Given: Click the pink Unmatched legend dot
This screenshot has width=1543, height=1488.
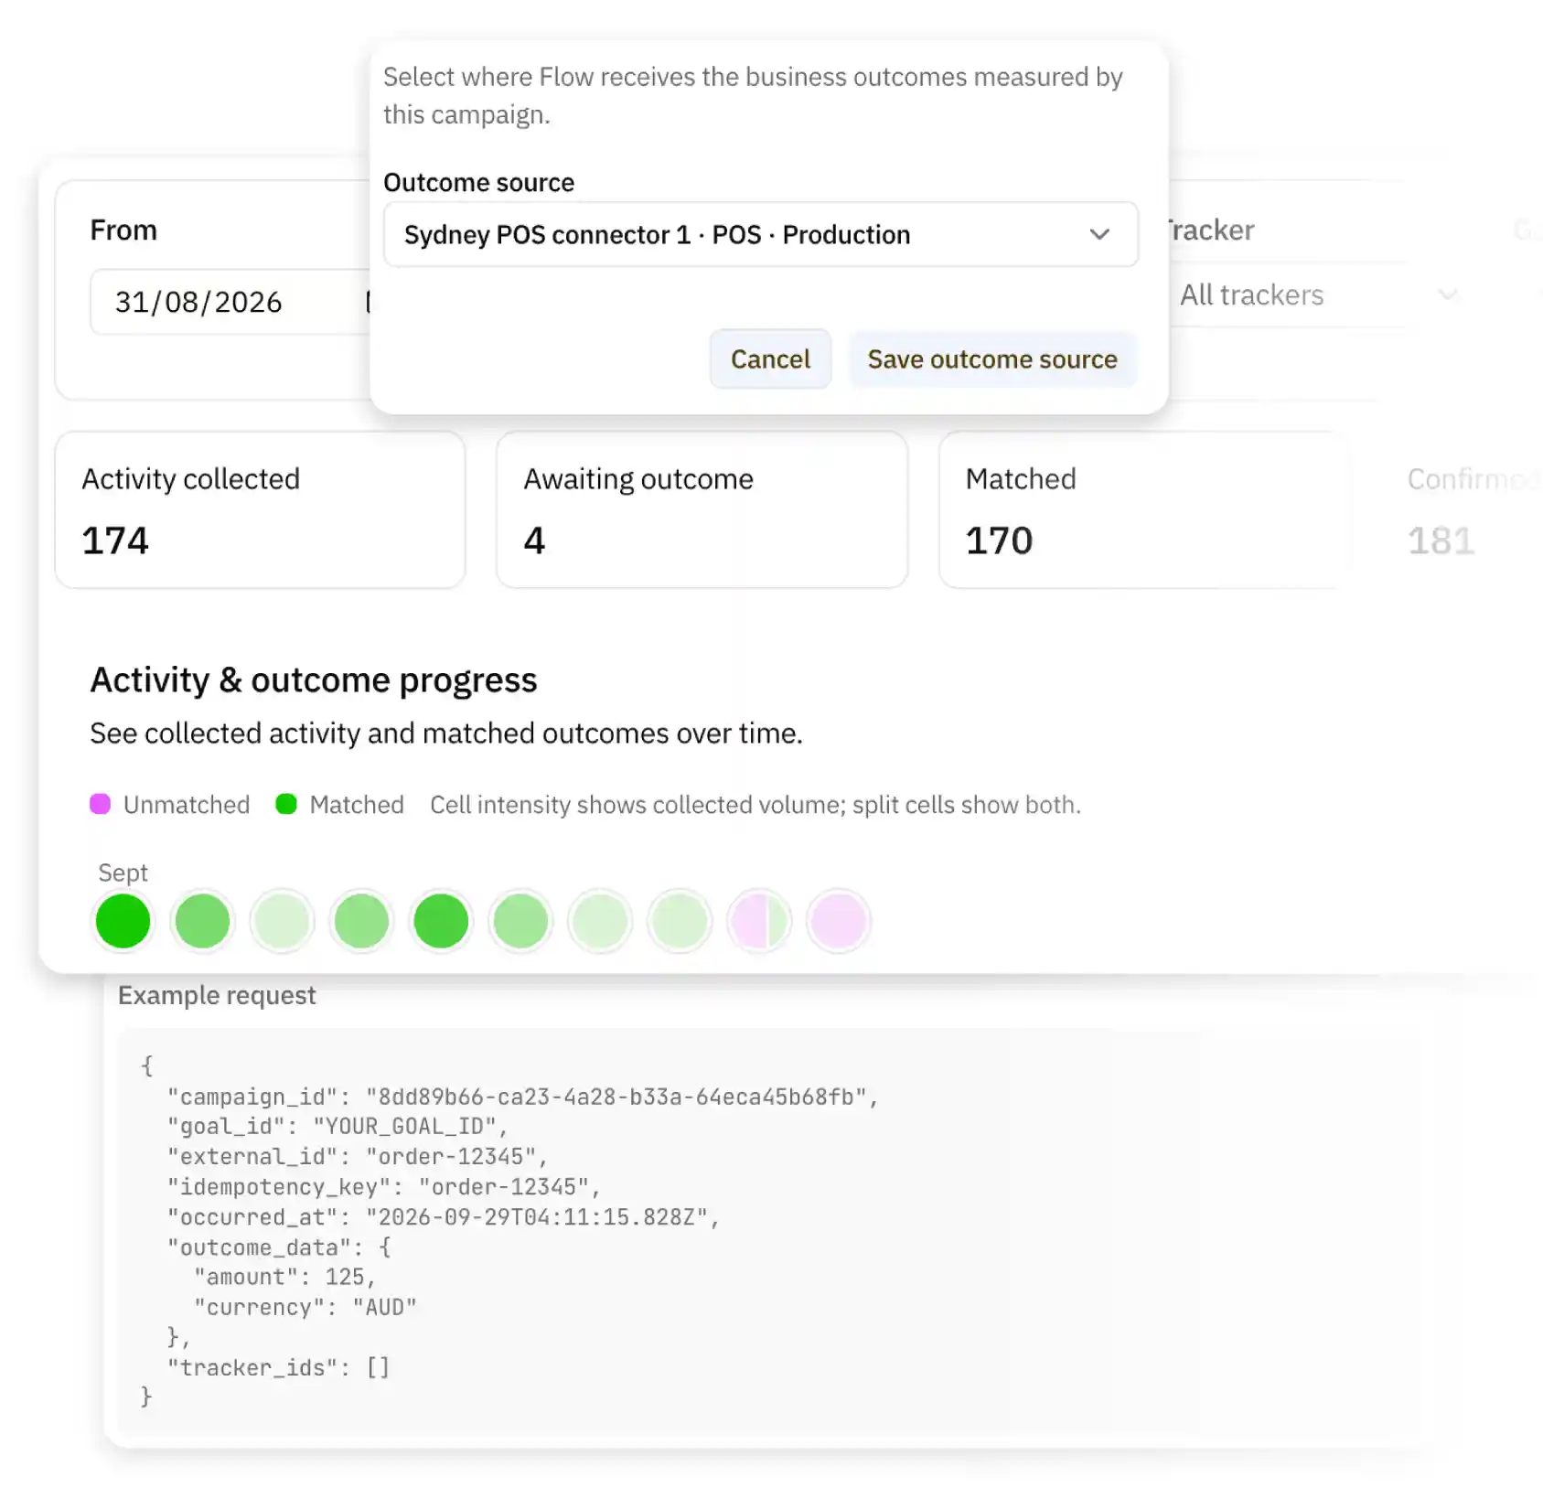Looking at the screenshot, I should pyautogui.click(x=101, y=804).
